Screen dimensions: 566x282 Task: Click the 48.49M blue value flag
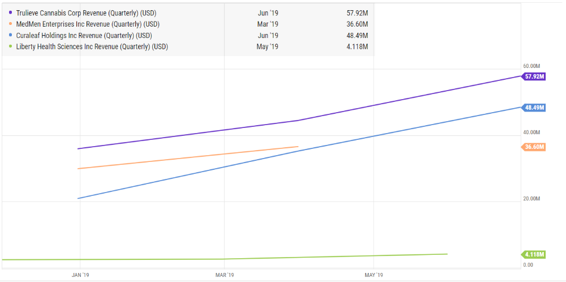click(533, 108)
